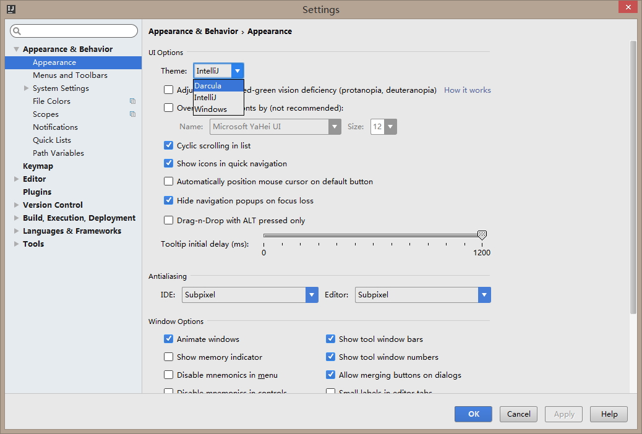Choose Windows theme from the list
This screenshot has width=642, height=434.
(x=219, y=109)
